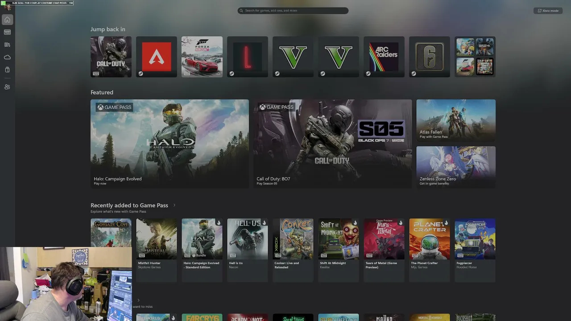
Task: Open the Subnautica card in the bottom row
Action: 339,317
